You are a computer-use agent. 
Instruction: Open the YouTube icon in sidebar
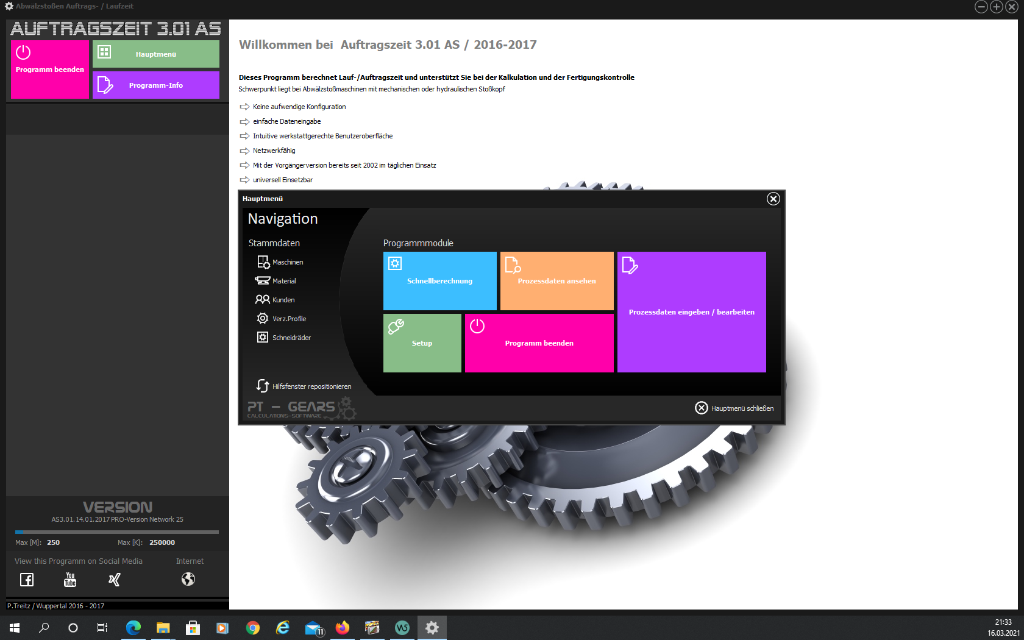click(x=70, y=580)
